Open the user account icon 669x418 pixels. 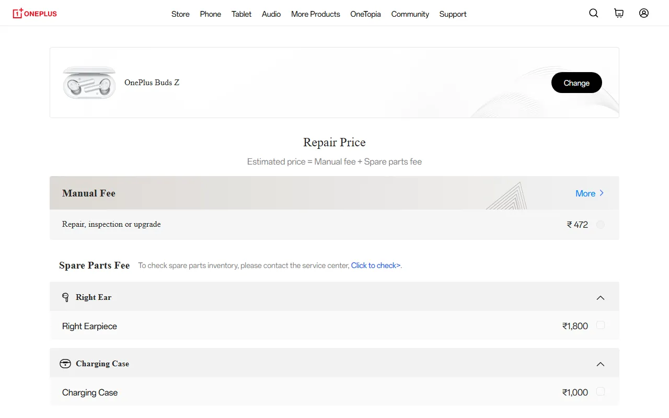point(644,14)
